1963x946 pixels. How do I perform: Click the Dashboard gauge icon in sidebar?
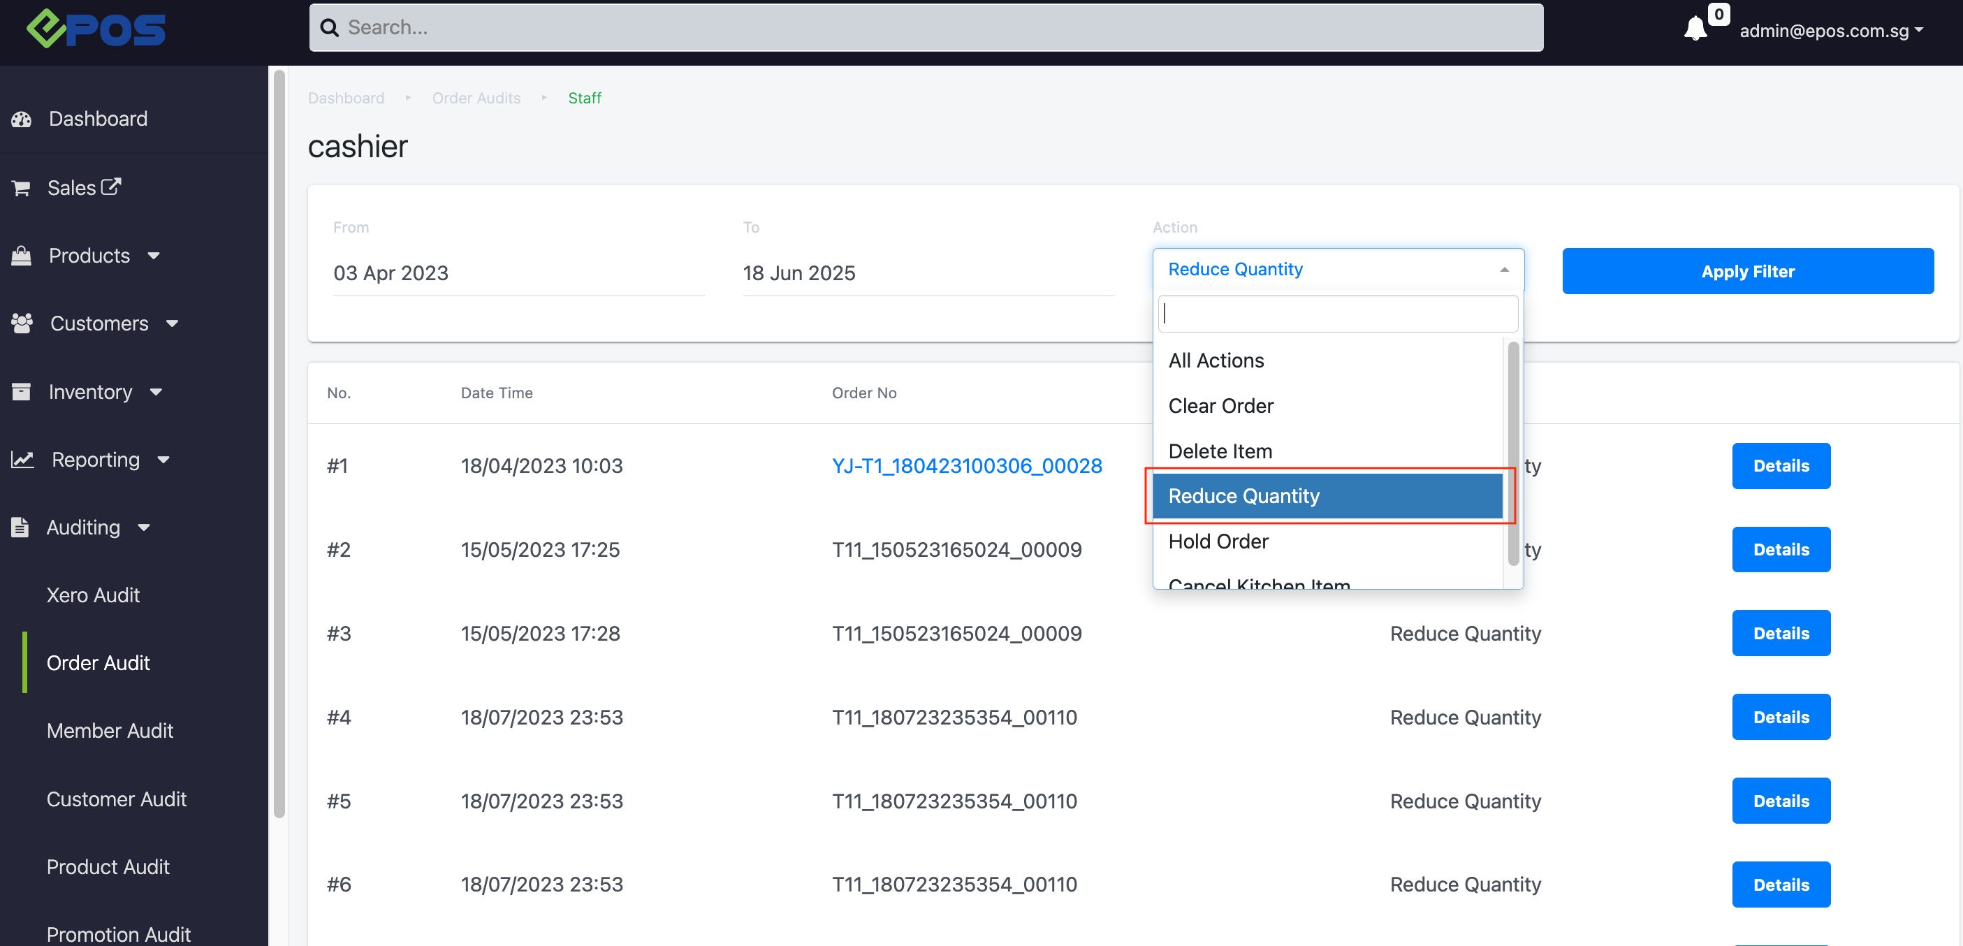22,119
